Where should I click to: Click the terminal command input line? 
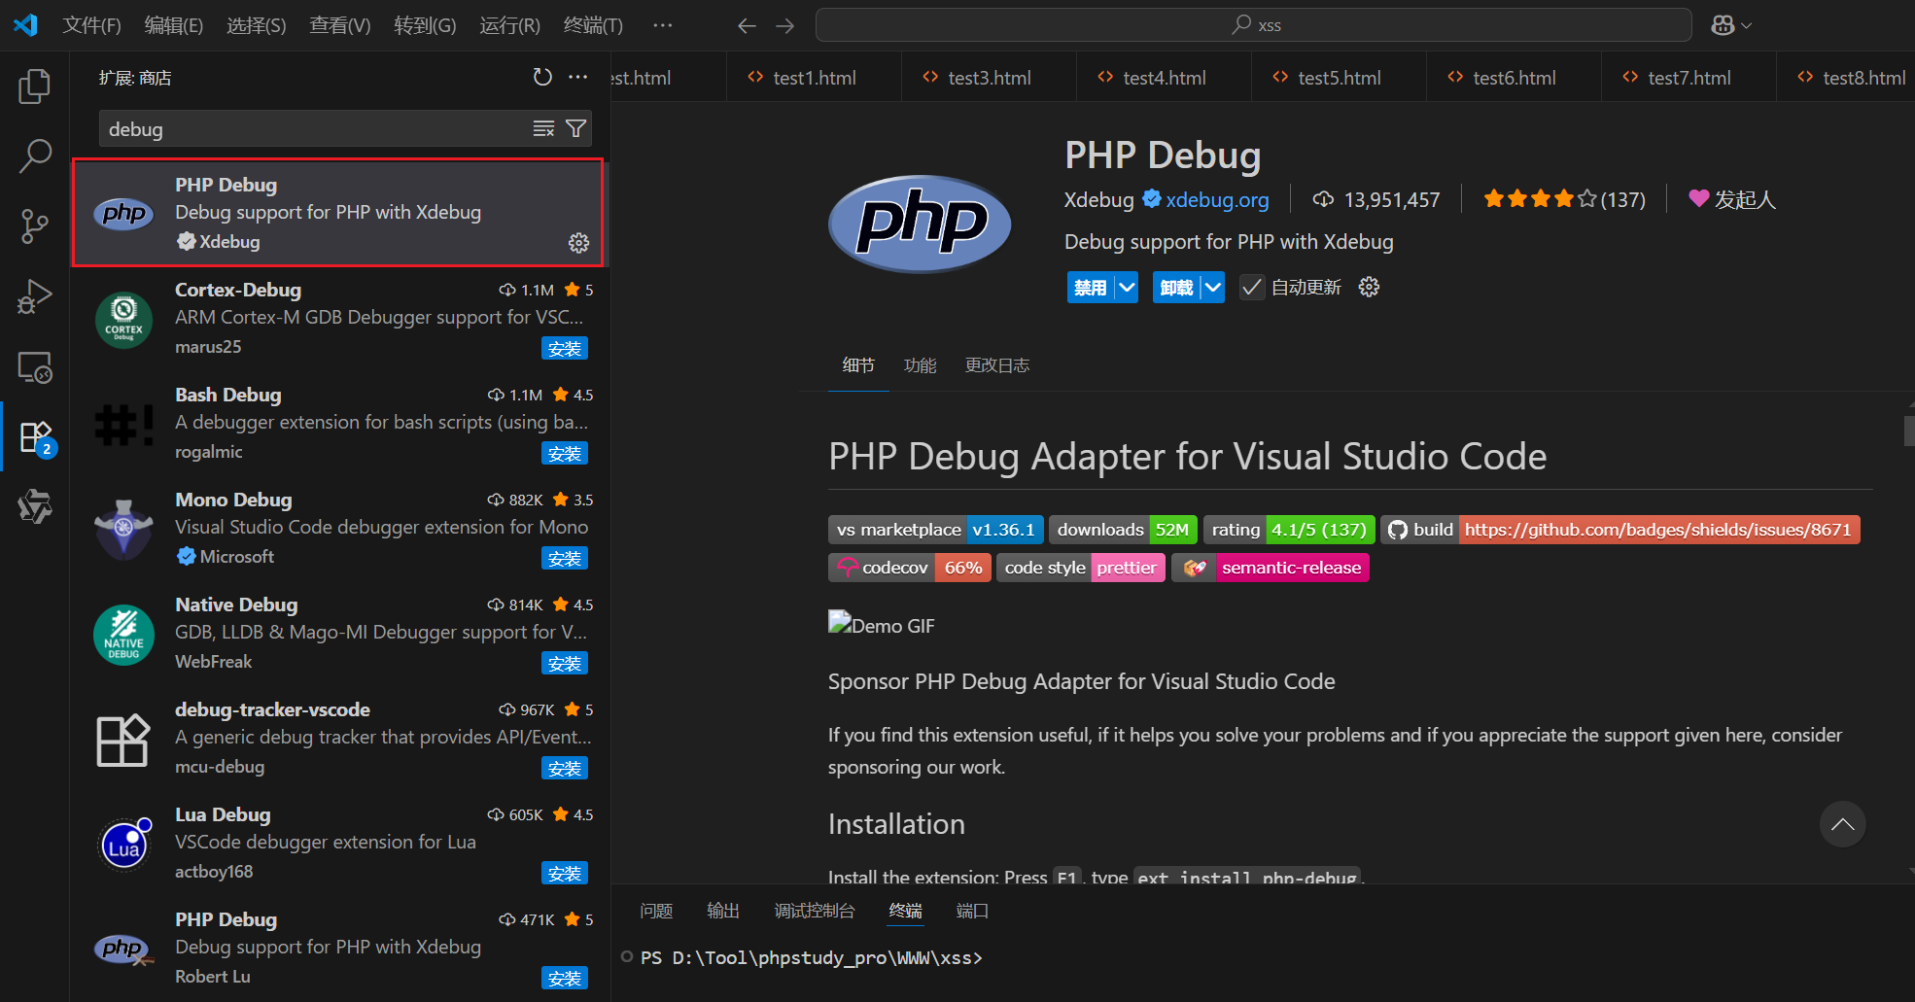click(x=1069, y=957)
